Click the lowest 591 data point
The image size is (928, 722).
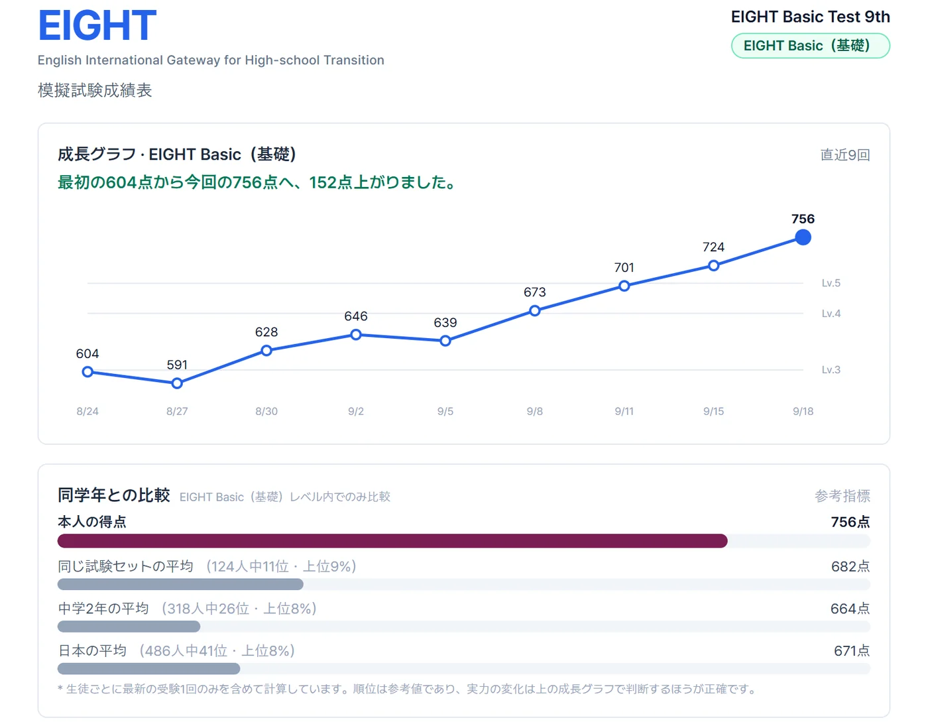coord(177,383)
